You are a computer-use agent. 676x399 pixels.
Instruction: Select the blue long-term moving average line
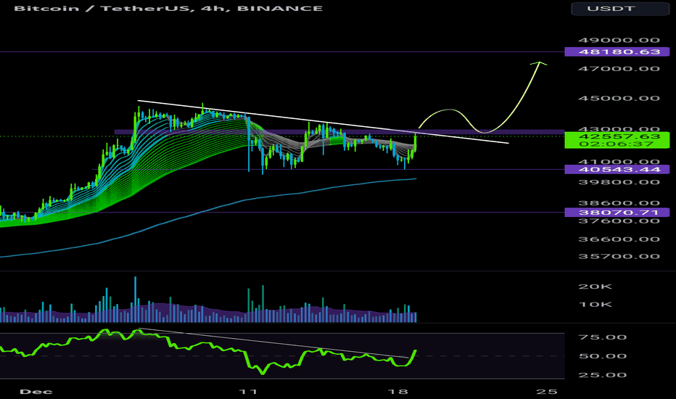coord(207,210)
